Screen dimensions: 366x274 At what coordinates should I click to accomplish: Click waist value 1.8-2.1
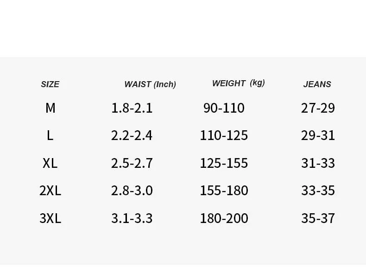tap(132, 108)
